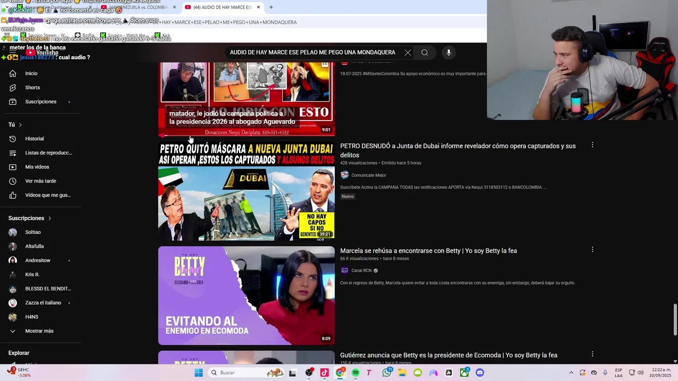Click the YouTube search text field

tap(313, 52)
